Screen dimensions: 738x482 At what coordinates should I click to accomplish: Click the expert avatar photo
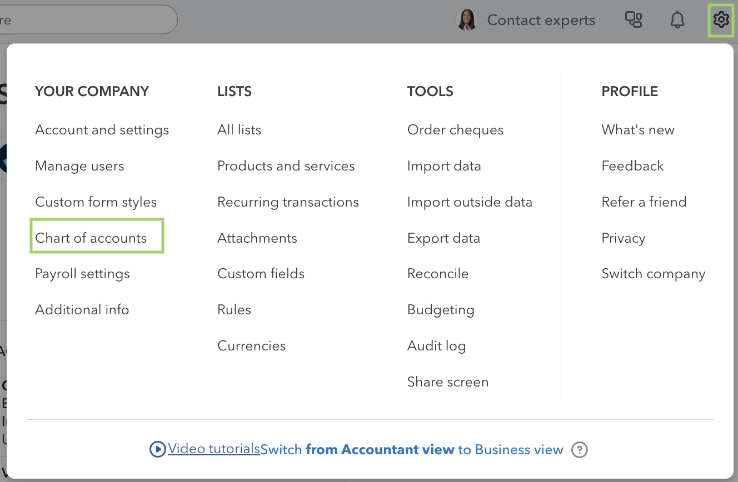(467, 20)
